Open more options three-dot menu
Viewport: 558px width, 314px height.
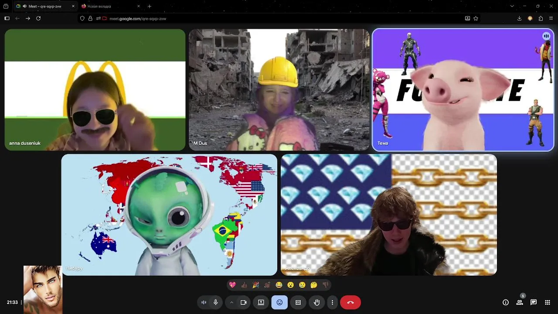332,302
